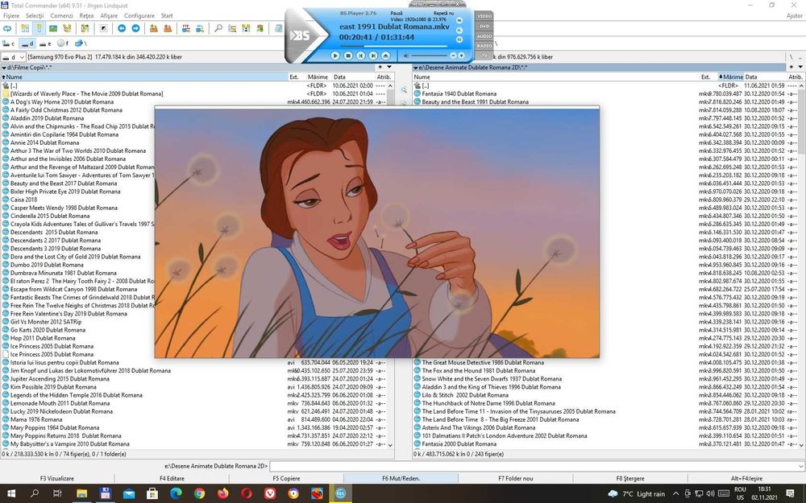The image size is (806, 503).
Task: Select drive e button
Action: click(46, 43)
